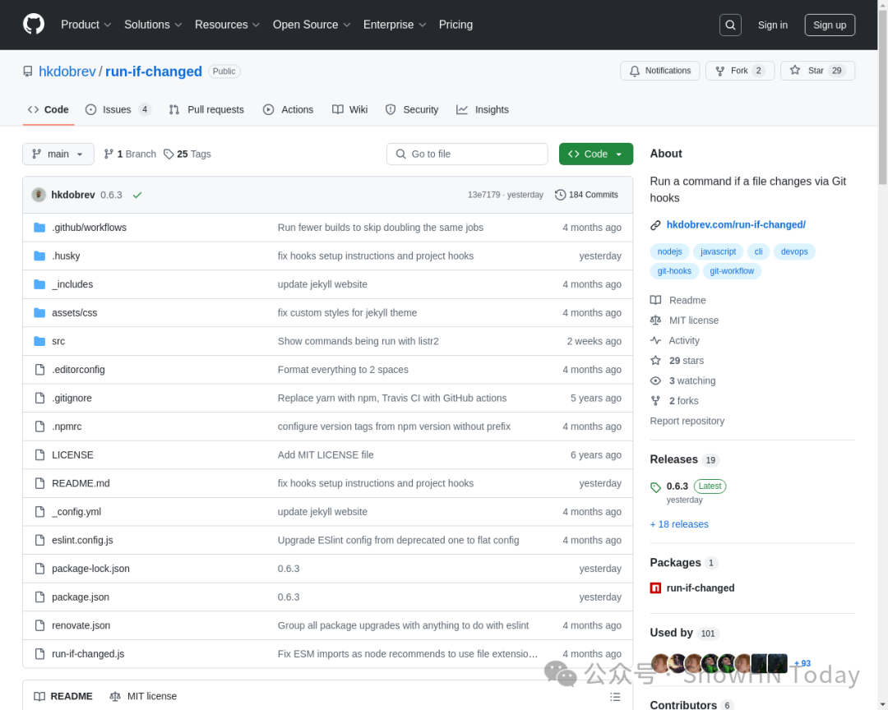
Task: Check the green commit status checkmark
Action: (137, 195)
